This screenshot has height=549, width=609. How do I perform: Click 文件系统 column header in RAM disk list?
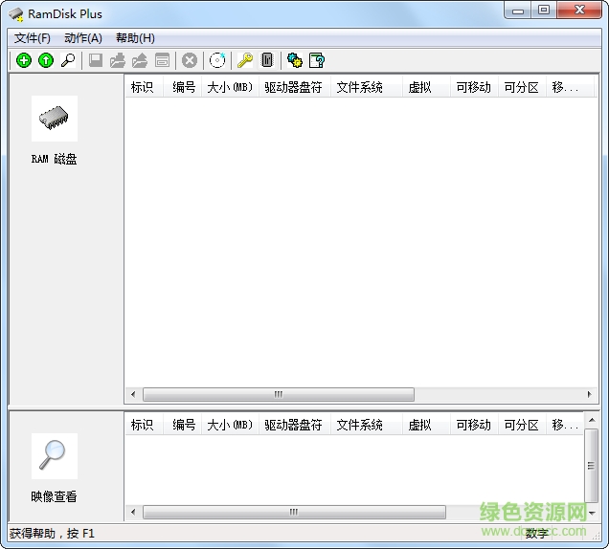coord(367,87)
